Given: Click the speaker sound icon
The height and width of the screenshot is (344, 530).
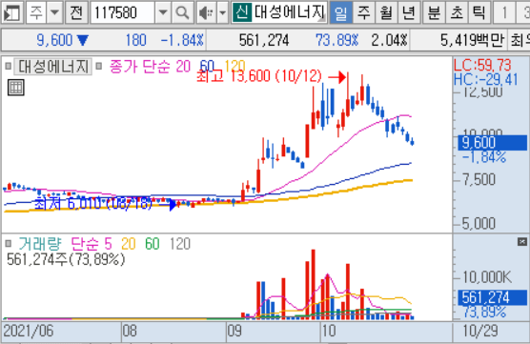Looking at the screenshot, I should pos(206,12).
